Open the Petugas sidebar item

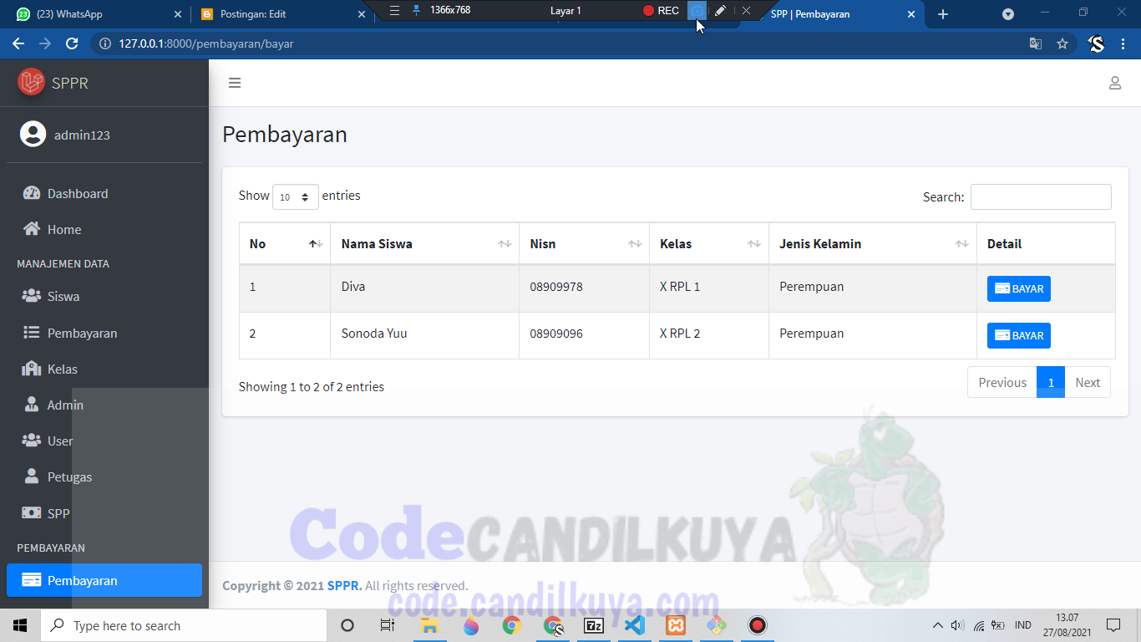coord(104,476)
